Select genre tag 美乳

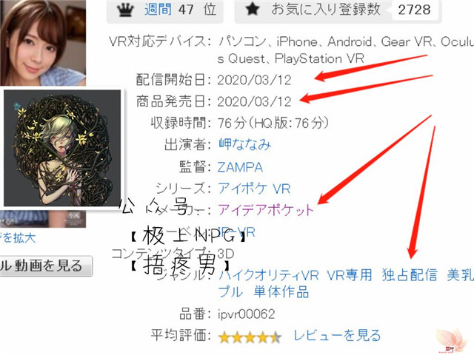[460, 275]
